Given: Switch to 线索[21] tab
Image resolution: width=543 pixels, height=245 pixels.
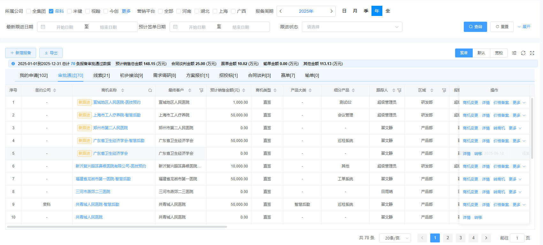Looking at the screenshot, I should point(102,76).
